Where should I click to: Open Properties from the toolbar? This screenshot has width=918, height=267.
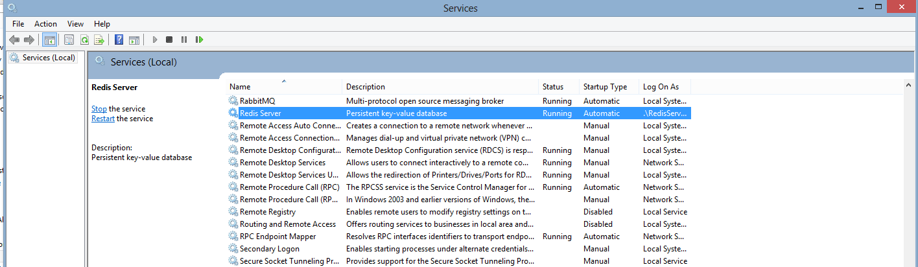(x=69, y=40)
